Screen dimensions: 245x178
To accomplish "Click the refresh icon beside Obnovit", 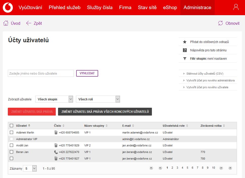I will coord(221,23).
